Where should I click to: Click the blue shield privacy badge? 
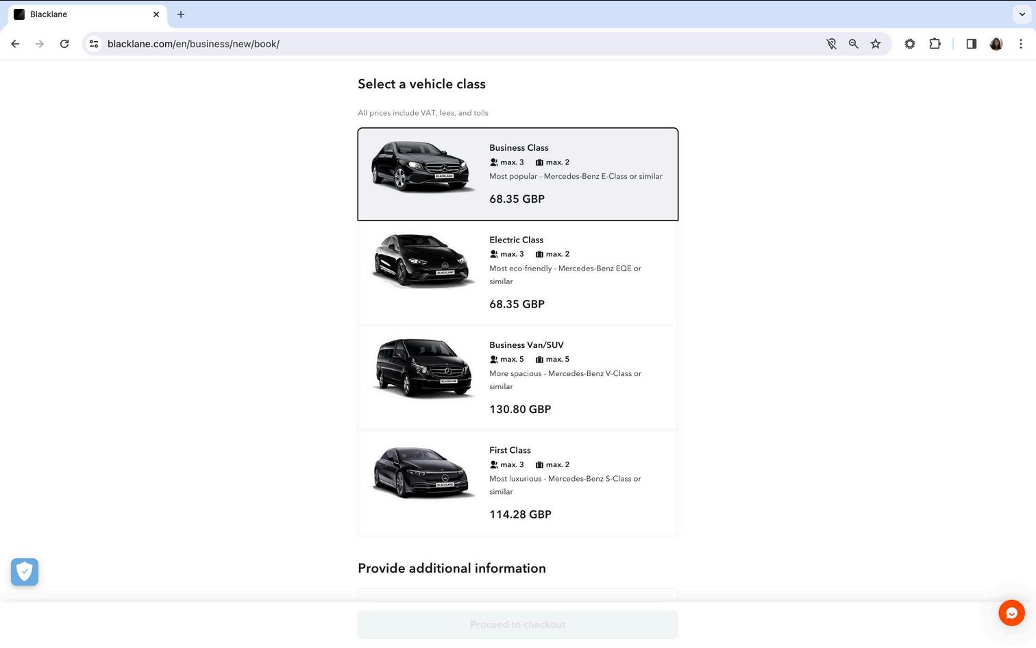pyautogui.click(x=25, y=572)
